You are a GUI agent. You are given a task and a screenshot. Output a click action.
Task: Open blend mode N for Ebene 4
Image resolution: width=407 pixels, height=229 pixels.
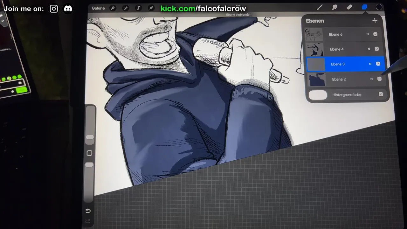pyautogui.click(x=369, y=49)
